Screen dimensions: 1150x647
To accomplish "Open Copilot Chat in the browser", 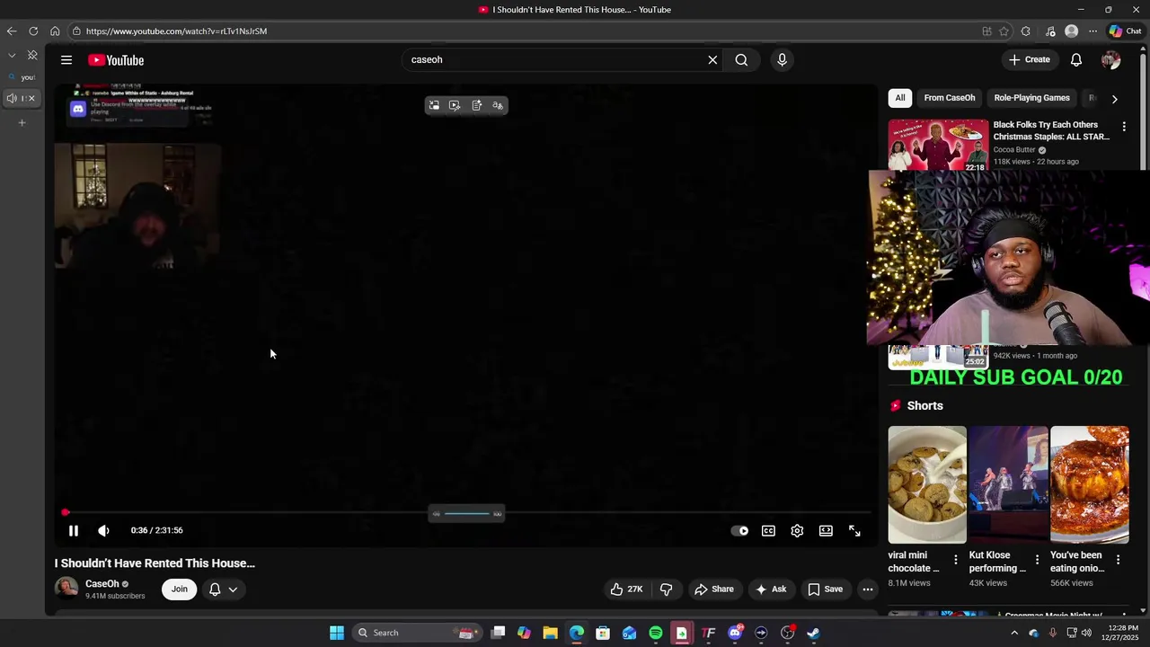I will (x=1125, y=31).
